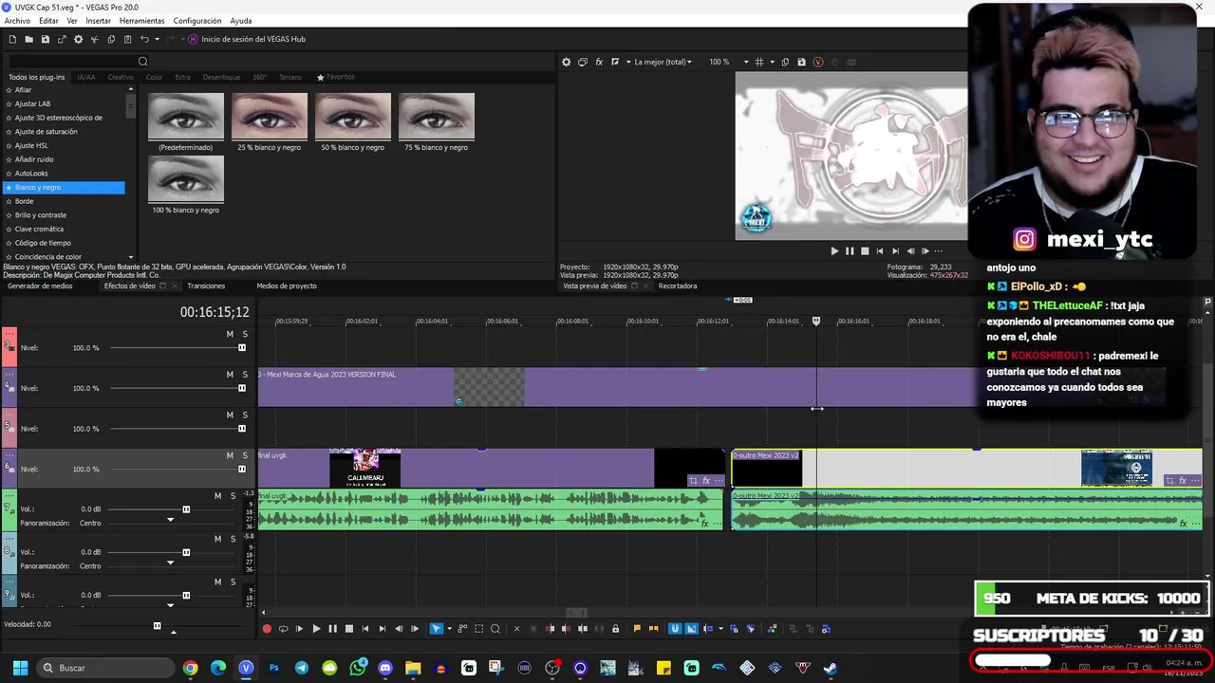Stop timeline playback in transport bar
The height and width of the screenshot is (683, 1215).
tap(348, 628)
